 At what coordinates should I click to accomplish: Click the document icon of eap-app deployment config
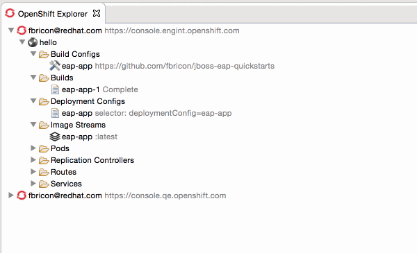(55, 113)
